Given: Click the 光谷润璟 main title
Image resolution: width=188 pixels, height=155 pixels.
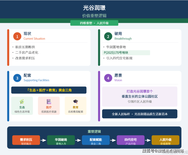Looking at the screenshot, I should pos(94,8).
